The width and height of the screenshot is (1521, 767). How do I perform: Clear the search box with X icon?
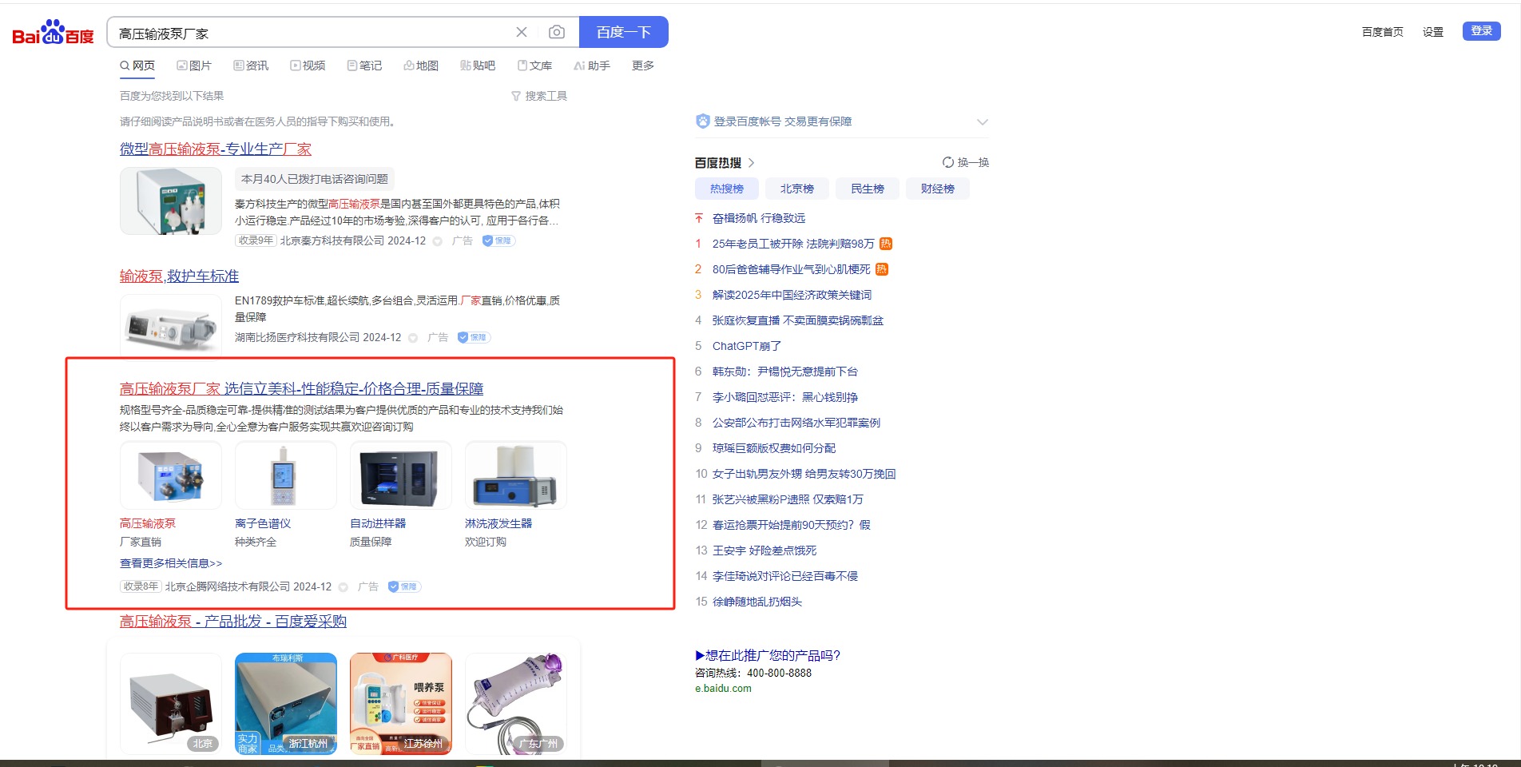[x=522, y=32]
